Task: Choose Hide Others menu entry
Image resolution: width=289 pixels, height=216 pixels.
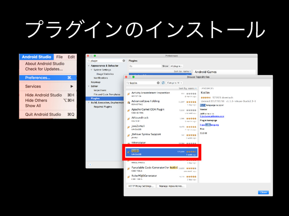Action: point(48,100)
